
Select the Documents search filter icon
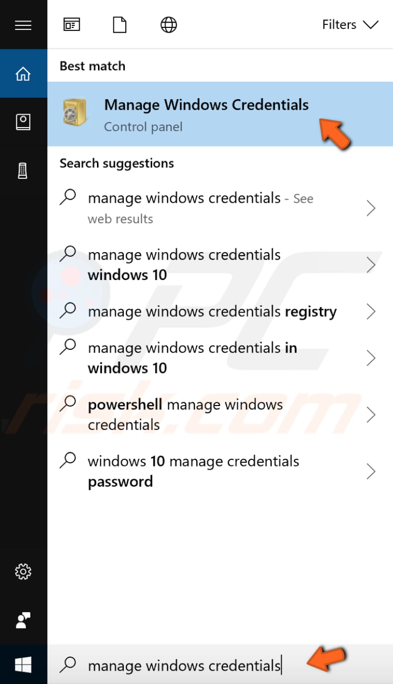tap(119, 24)
